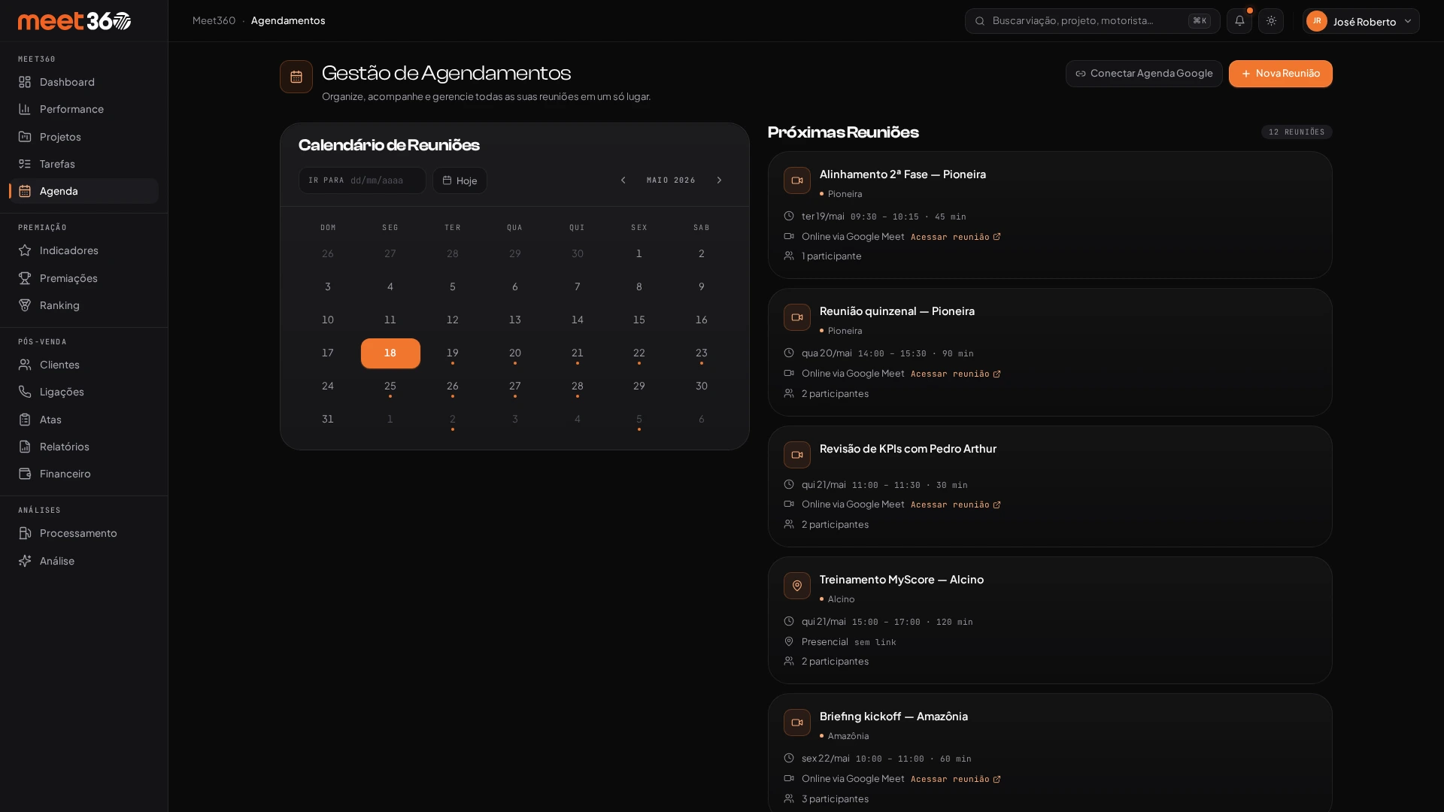This screenshot has width=1444, height=812.
Task: Click the Ranking medal icon
Action: point(25,305)
